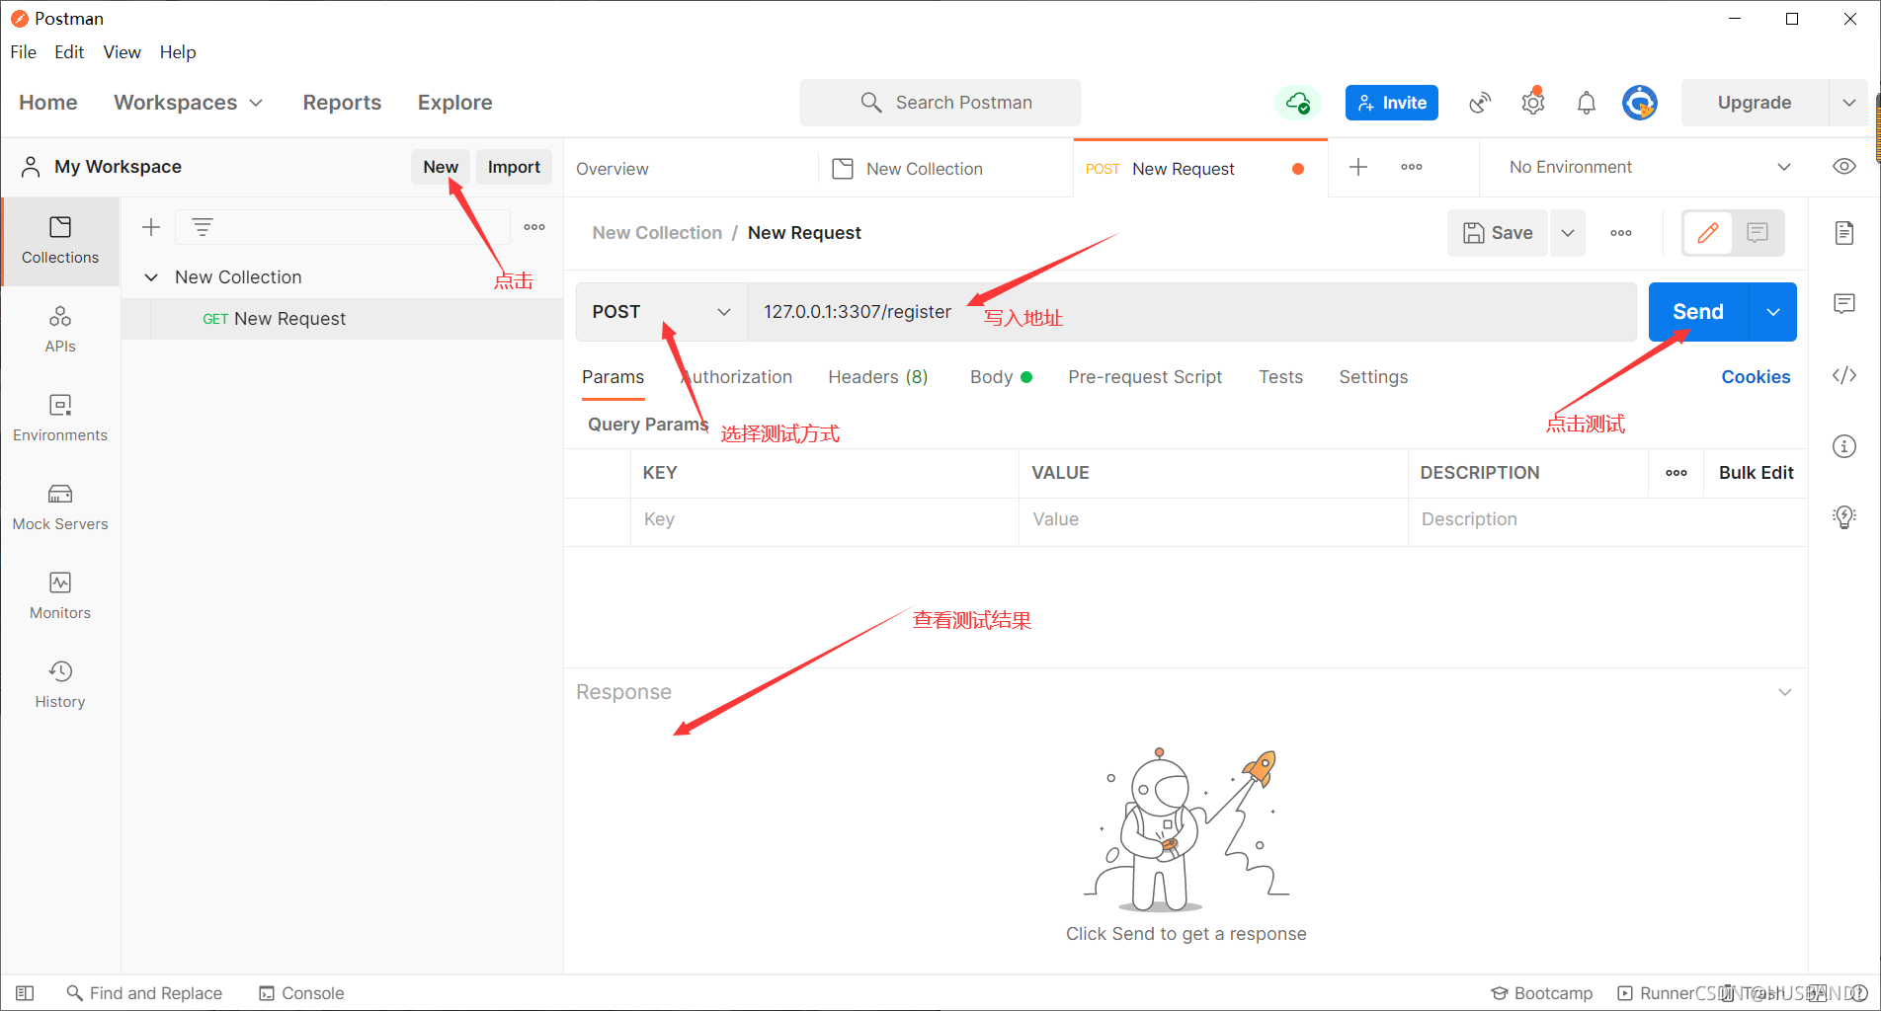
Task: Open the Save options dropdown arrow
Action: pos(1568,233)
